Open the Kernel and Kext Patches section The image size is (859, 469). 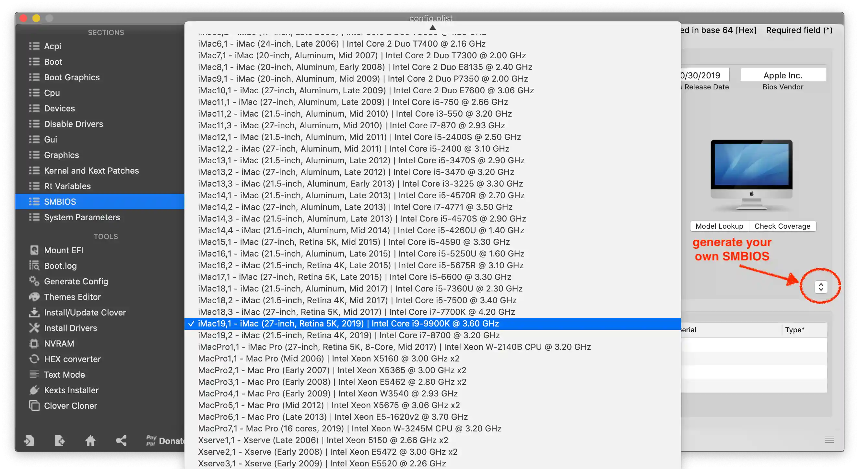(91, 171)
